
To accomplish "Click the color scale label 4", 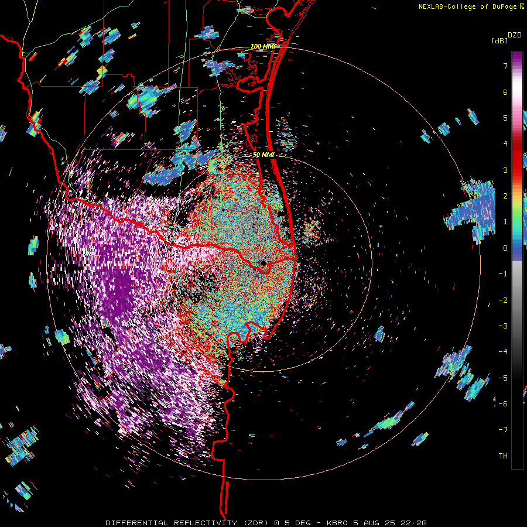I will click(x=505, y=144).
